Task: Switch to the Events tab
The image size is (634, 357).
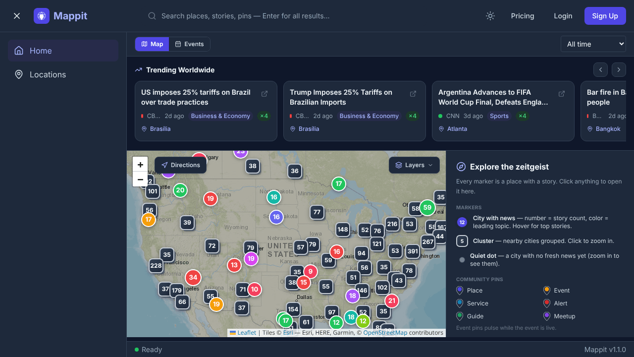Action: point(190,44)
